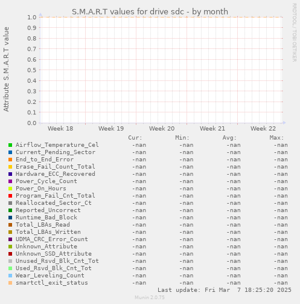The image size is (300, 304).
Task: Select the Erase_Fail_Count_Total legend label
Action: (56, 167)
